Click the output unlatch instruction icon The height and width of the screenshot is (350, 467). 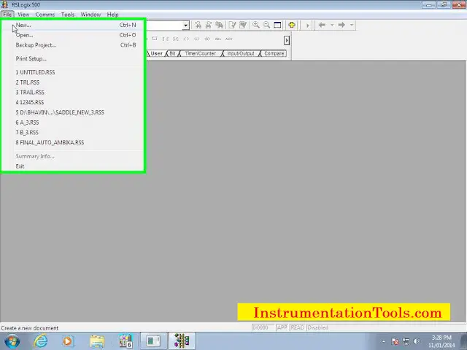[207, 39]
